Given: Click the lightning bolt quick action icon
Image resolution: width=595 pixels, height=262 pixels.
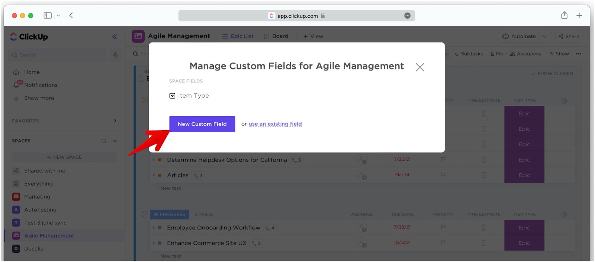Looking at the screenshot, I should (x=115, y=55).
